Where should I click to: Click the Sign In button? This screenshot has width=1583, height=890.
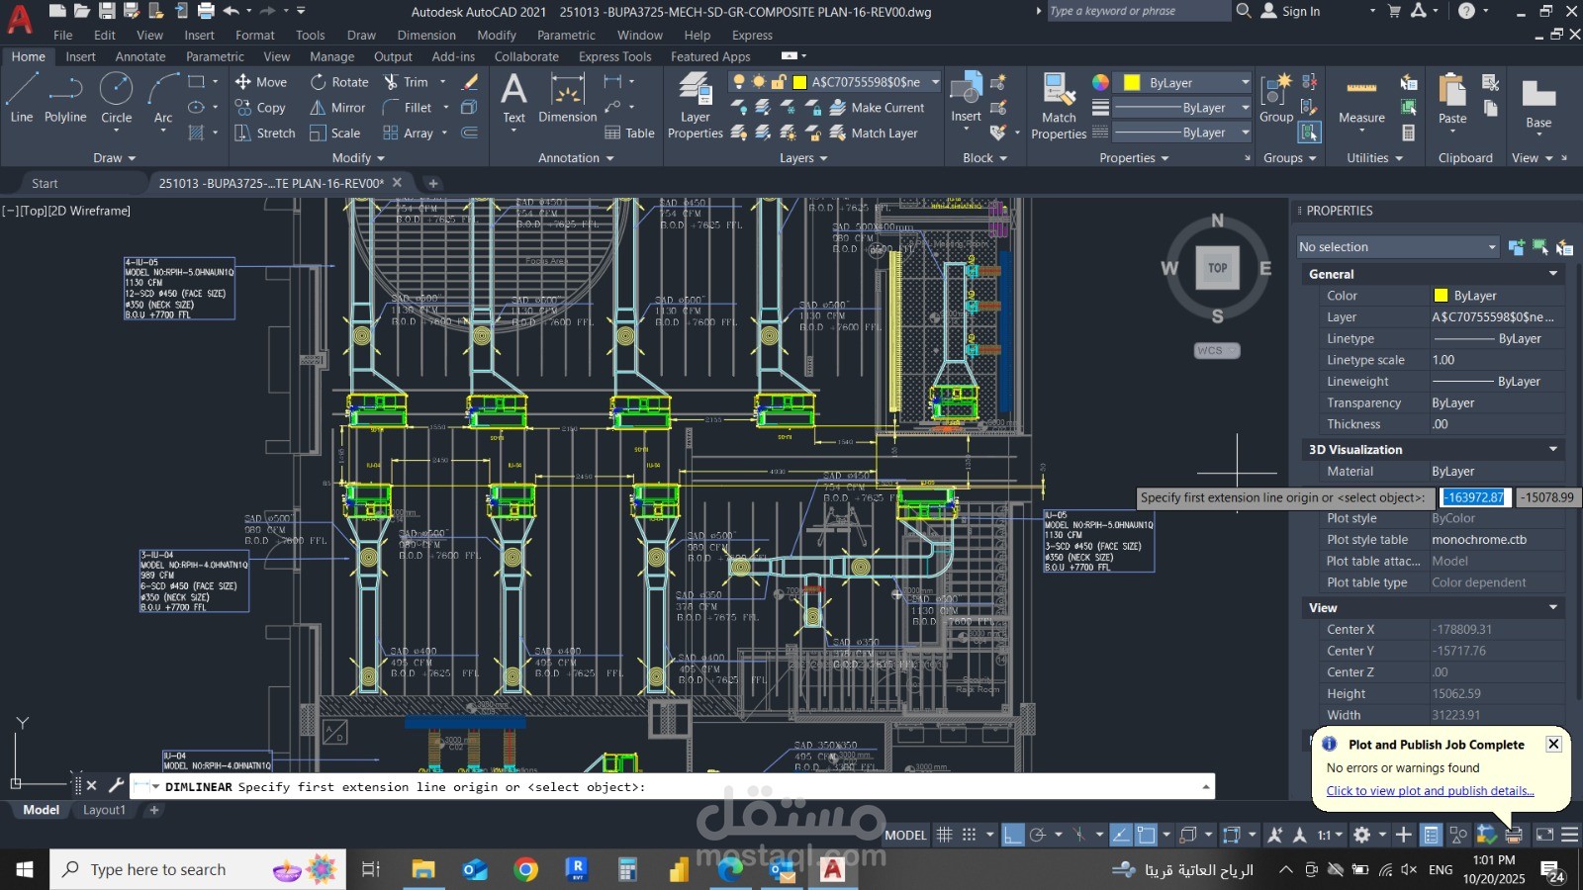pos(1290,11)
